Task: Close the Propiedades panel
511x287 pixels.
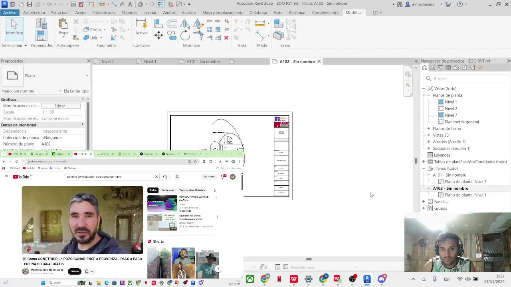Action: [89, 61]
